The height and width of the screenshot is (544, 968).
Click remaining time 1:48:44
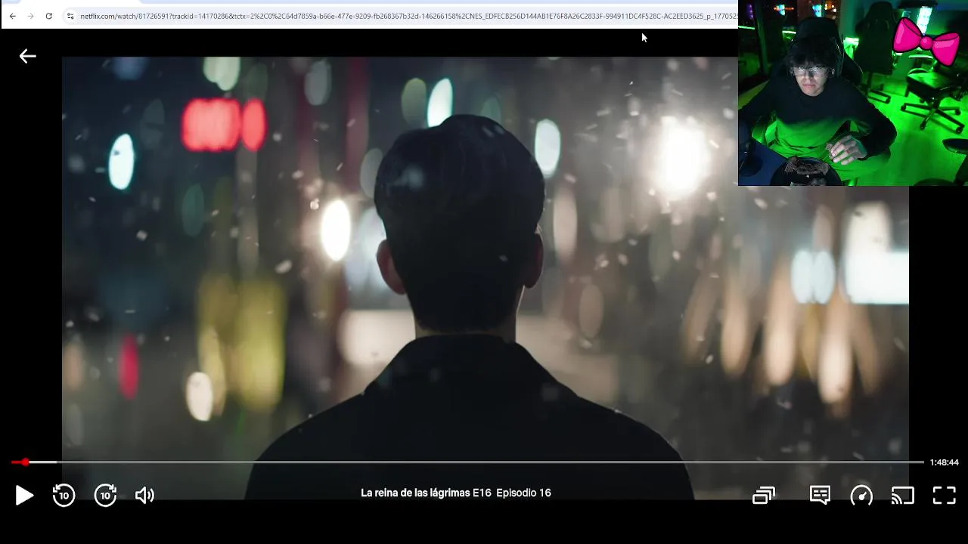(944, 462)
